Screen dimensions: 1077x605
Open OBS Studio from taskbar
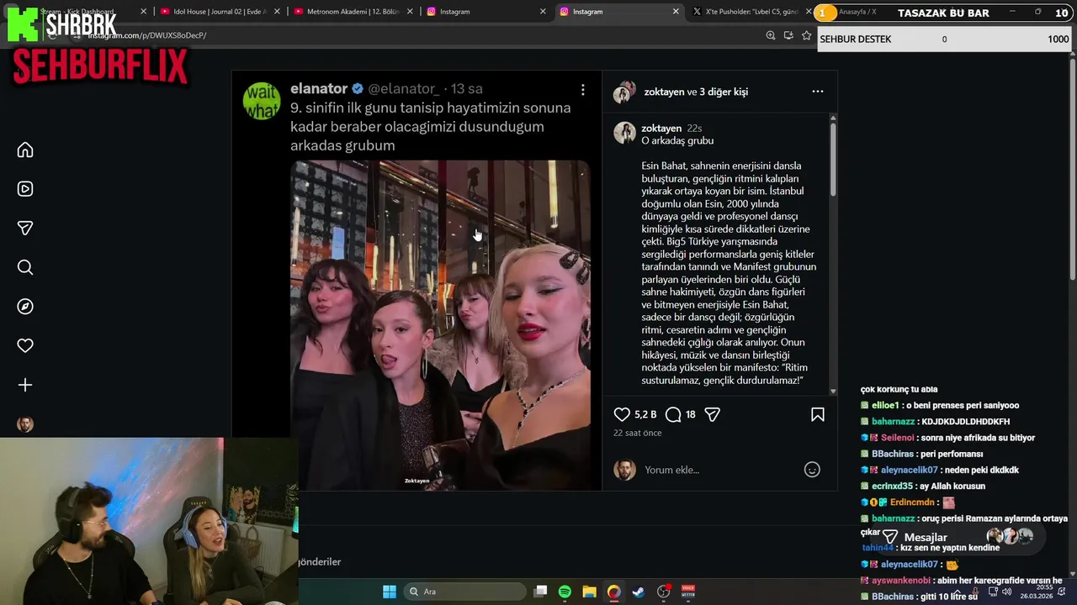663,592
